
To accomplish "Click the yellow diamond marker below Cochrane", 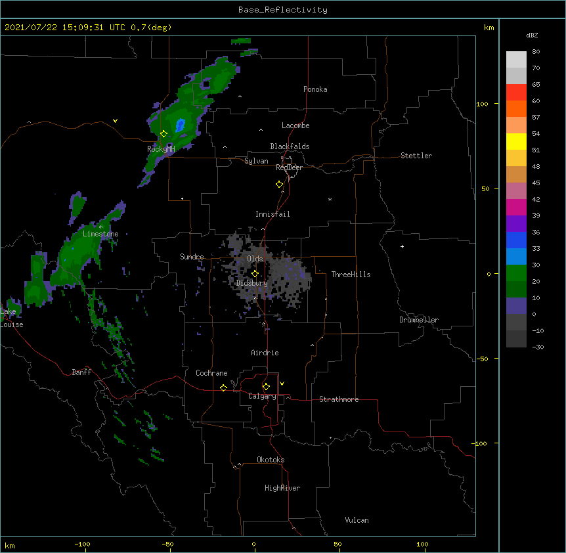I will pyautogui.click(x=223, y=387).
